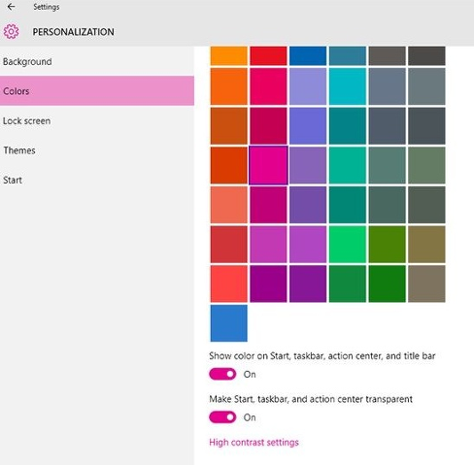Image resolution: width=474 pixels, height=465 pixels.
Task: Select the selected hot pink accent swatch
Action: coord(268,165)
